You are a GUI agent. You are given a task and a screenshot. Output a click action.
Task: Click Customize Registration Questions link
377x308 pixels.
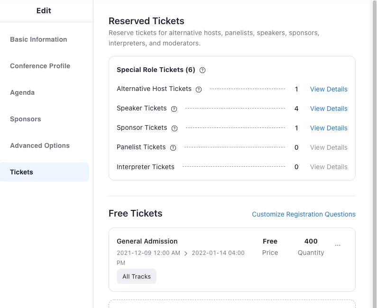click(x=303, y=214)
